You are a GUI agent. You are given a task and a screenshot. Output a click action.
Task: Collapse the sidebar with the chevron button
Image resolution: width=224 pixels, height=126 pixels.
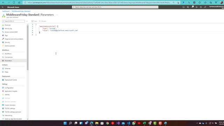point(27,21)
